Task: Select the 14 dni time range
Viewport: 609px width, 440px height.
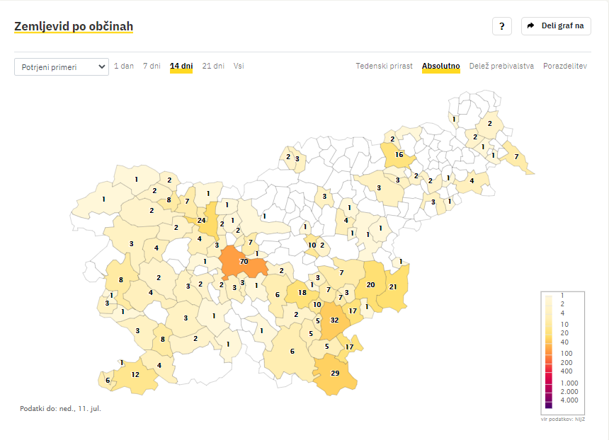Action: 181,66
